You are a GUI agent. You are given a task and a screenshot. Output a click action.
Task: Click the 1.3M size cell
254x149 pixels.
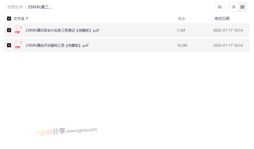pos(181,30)
